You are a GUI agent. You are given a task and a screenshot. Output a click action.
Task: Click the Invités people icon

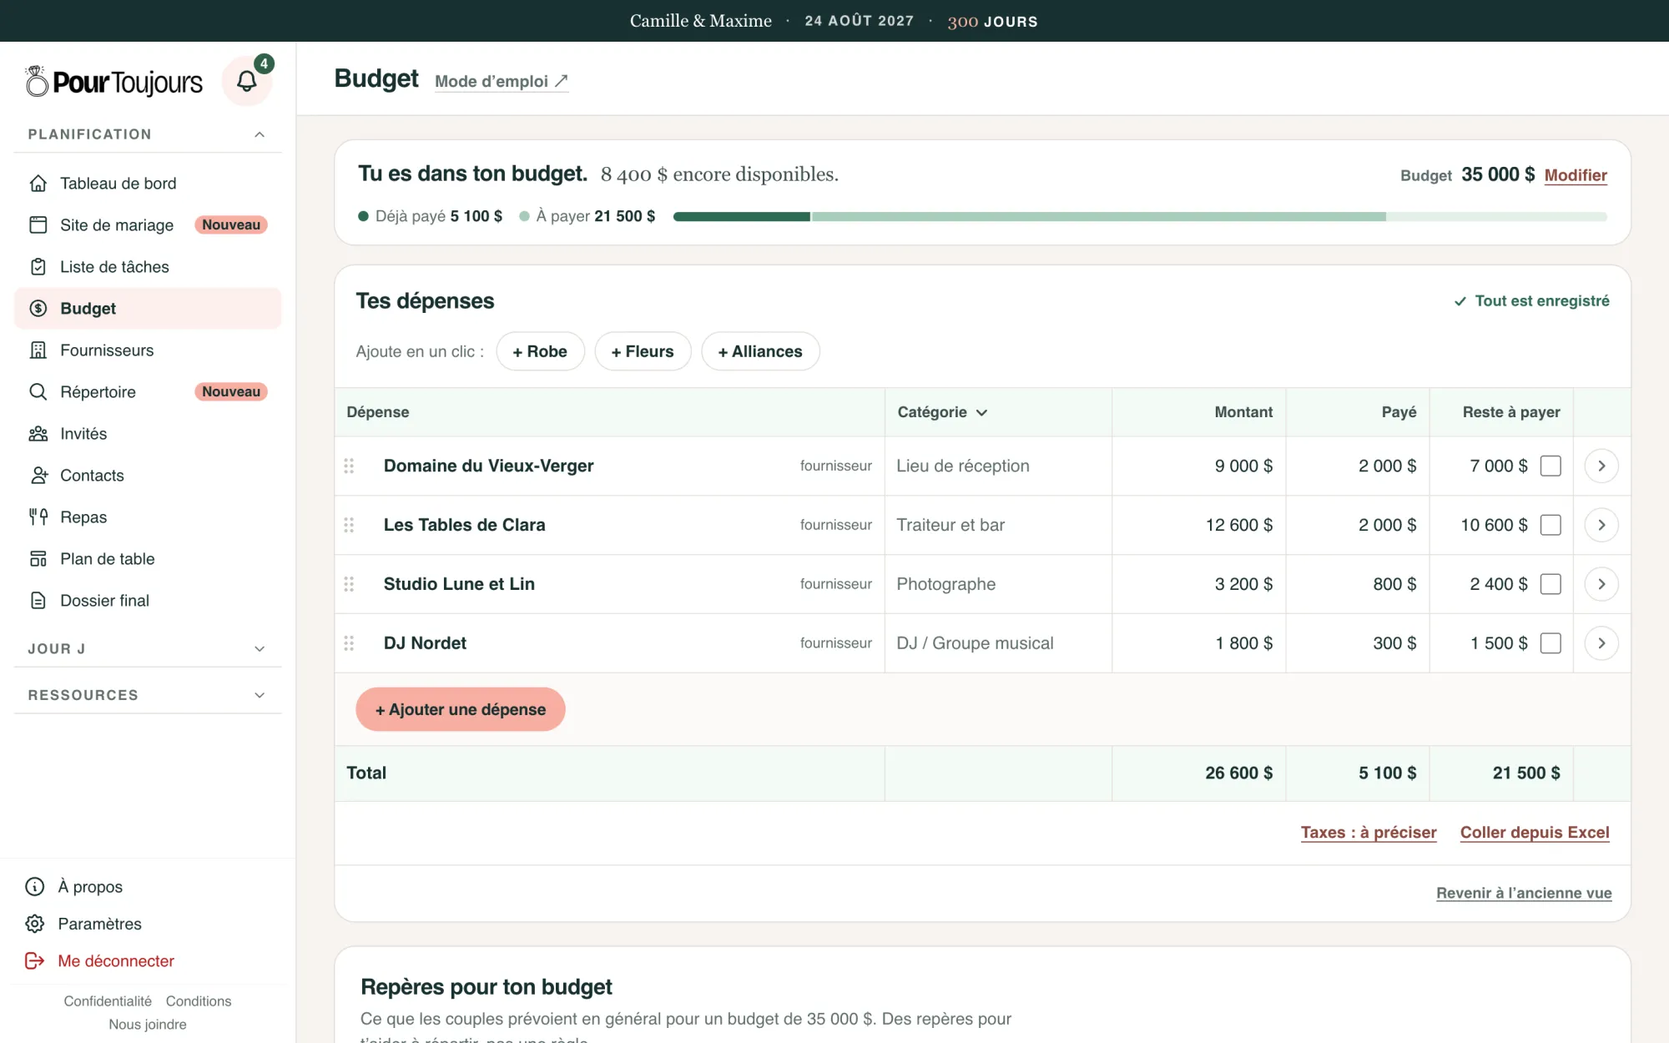click(x=38, y=434)
